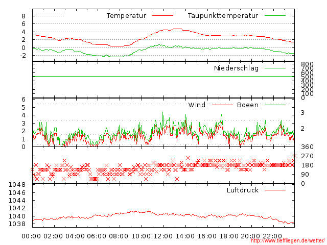Click the 8 temperature axis value
The width and height of the screenshot is (327, 245).
point(24,16)
